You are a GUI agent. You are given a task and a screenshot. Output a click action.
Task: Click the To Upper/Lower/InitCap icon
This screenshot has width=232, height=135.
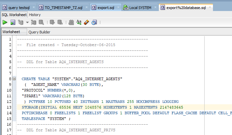[79, 22]
